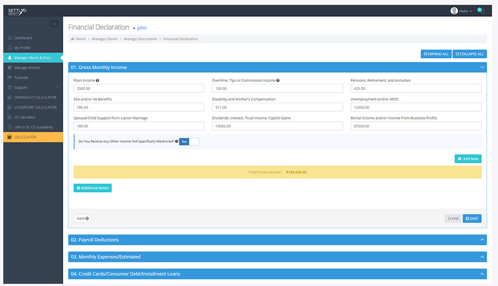Expand the Monthly Expenses/Estimated section
The image size is (498, 286).
click(277, 257)
